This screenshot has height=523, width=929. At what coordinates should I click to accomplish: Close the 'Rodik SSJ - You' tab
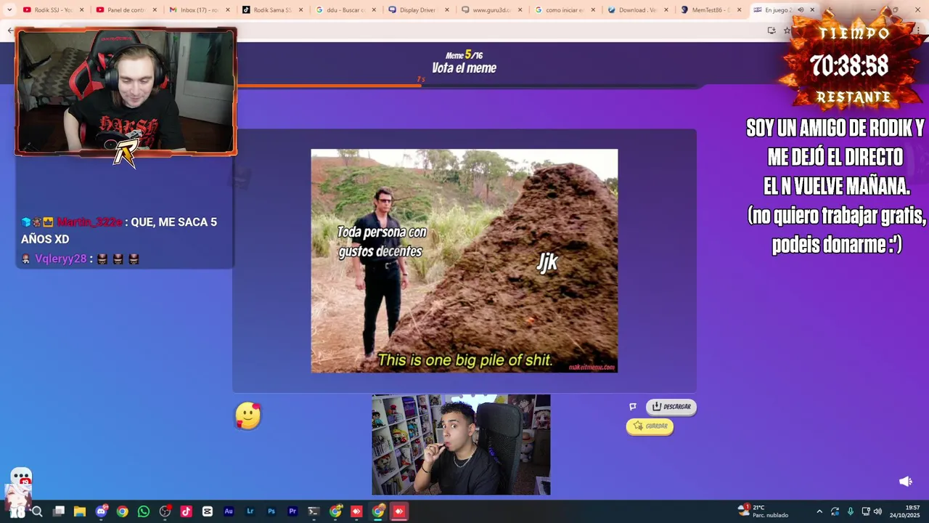point(81,10)
